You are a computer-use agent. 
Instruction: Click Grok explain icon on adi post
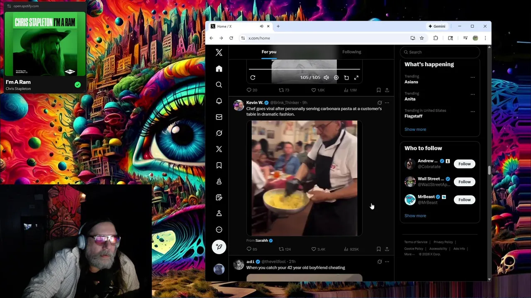coord(380,262)
